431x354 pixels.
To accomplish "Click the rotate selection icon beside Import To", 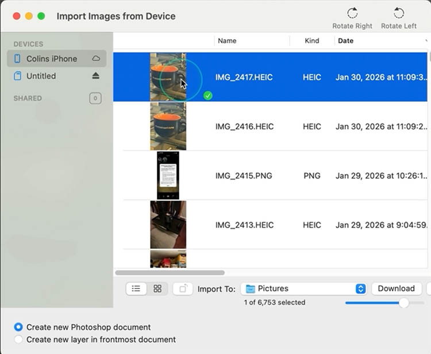I will click(183, 288).
